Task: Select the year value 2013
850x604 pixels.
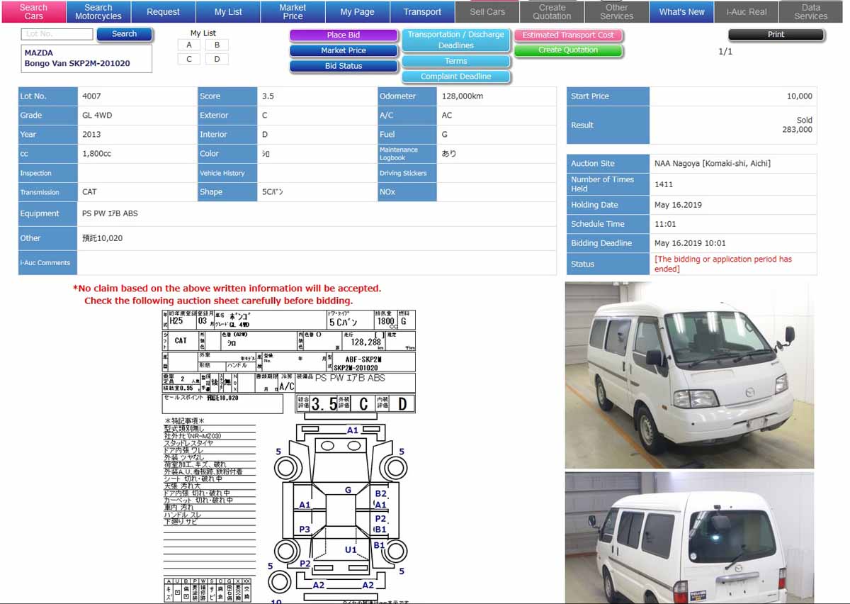Action: tap(91, 135)
